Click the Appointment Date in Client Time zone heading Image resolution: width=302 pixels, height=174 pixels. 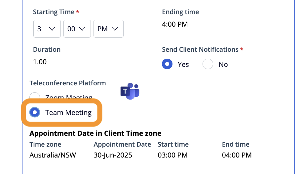pyautogui.click(x=95, y=133)
